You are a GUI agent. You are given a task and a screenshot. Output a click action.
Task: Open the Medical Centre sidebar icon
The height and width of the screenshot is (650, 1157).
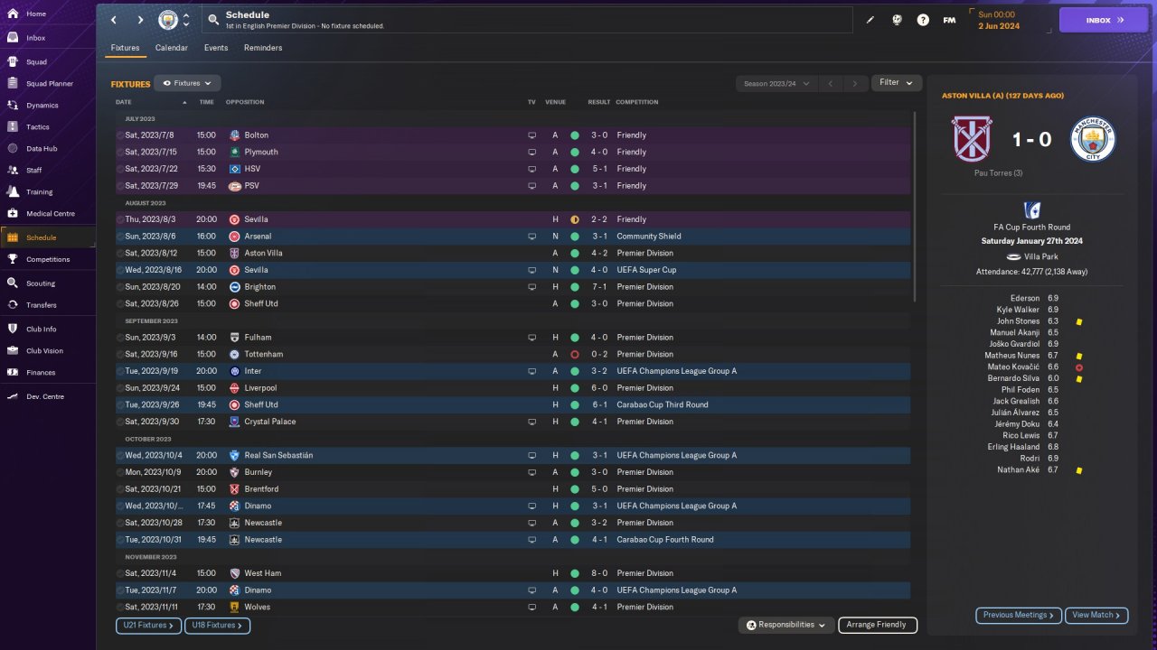(13, 214)
